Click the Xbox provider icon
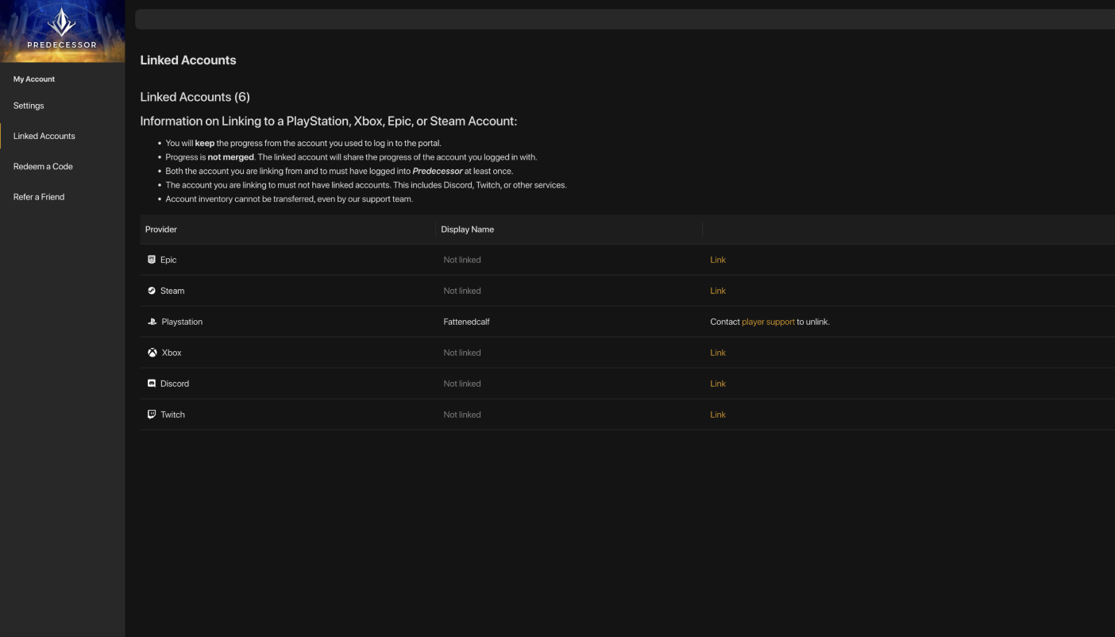 (152, 352)
